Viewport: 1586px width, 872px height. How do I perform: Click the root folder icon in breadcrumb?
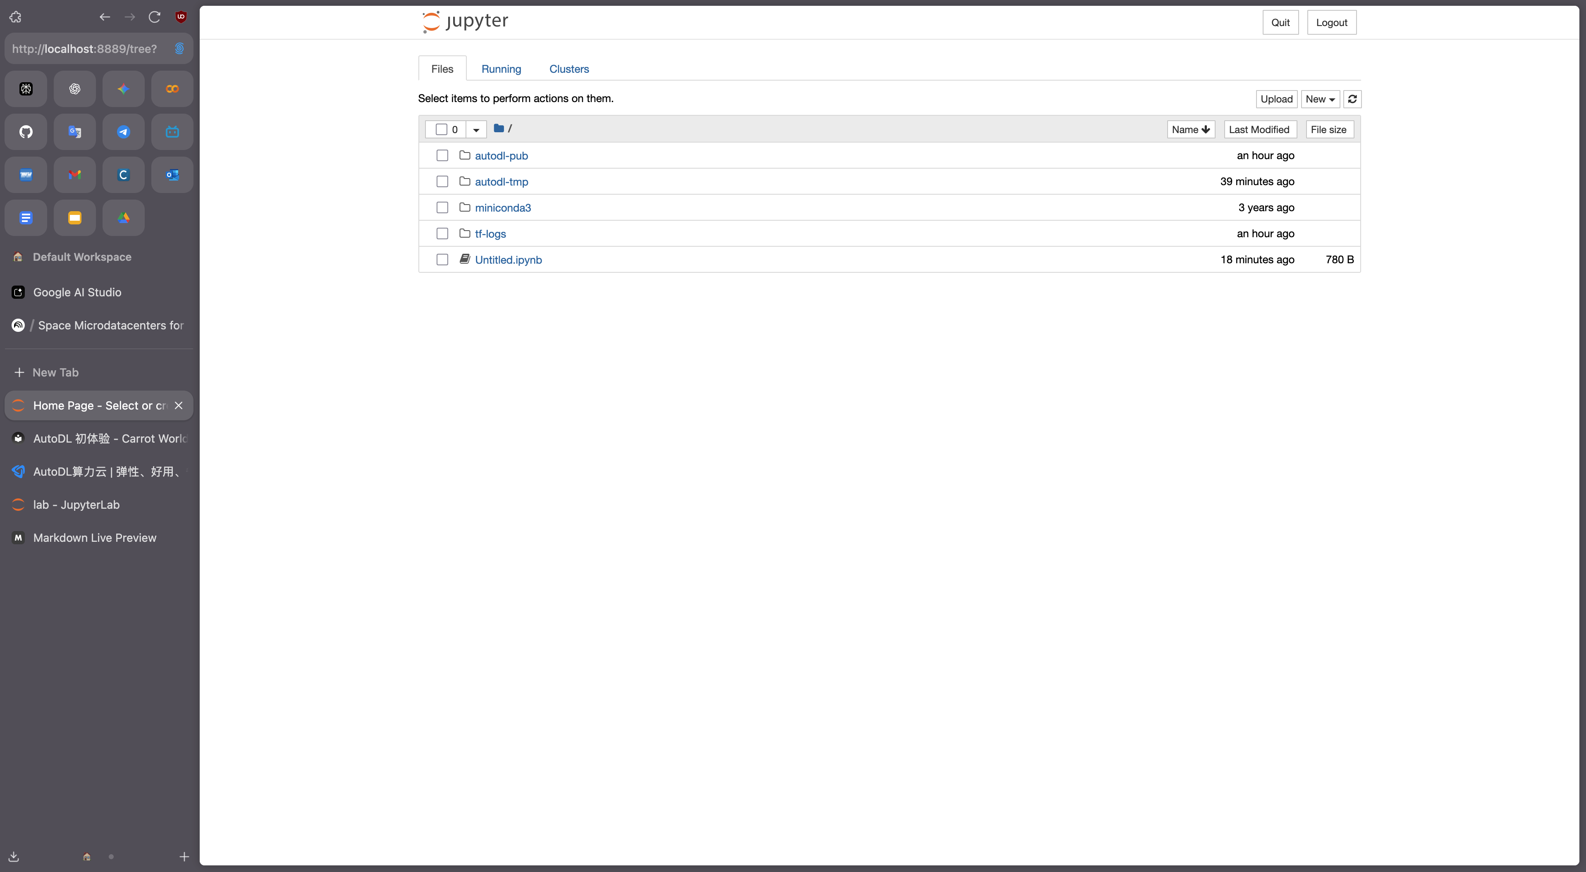click(x=499, y=129)
